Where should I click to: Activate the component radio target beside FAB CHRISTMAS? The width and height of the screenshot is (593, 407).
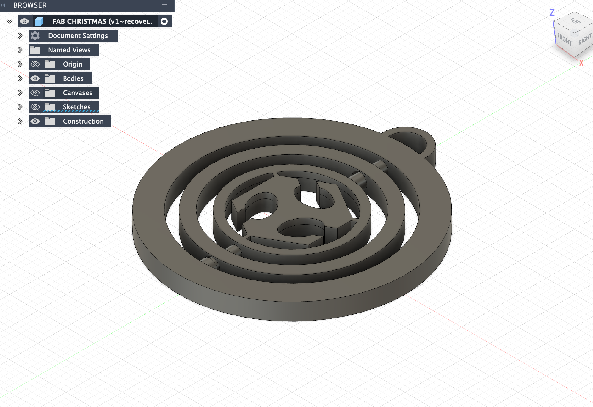point(164,21)
